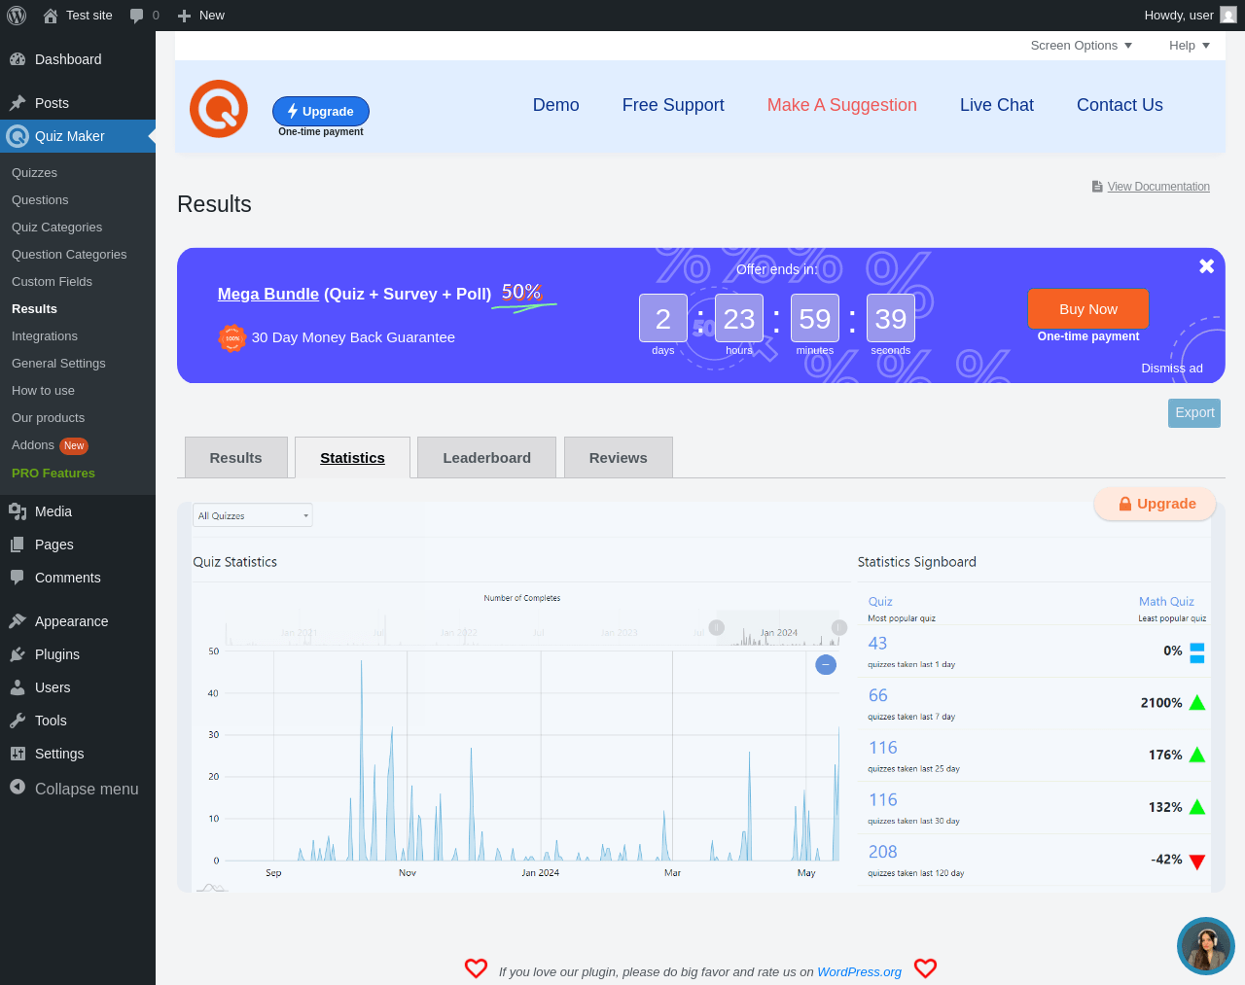The height and width of the screenshot is (985, 1245).
Task: Open Quizzes submenu item
Action: tap(78, 173)
